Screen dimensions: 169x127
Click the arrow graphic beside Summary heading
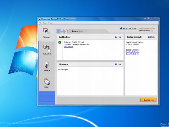[x=62, y=31]
